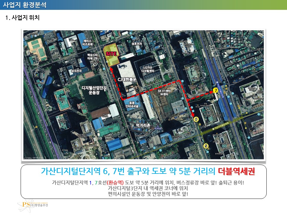Image resolution: width=287 pixels, height=215 pixels.
Task: Click the line 가산디지털3단지 내 역세권 코너에 위치
Action: point(148,188)
